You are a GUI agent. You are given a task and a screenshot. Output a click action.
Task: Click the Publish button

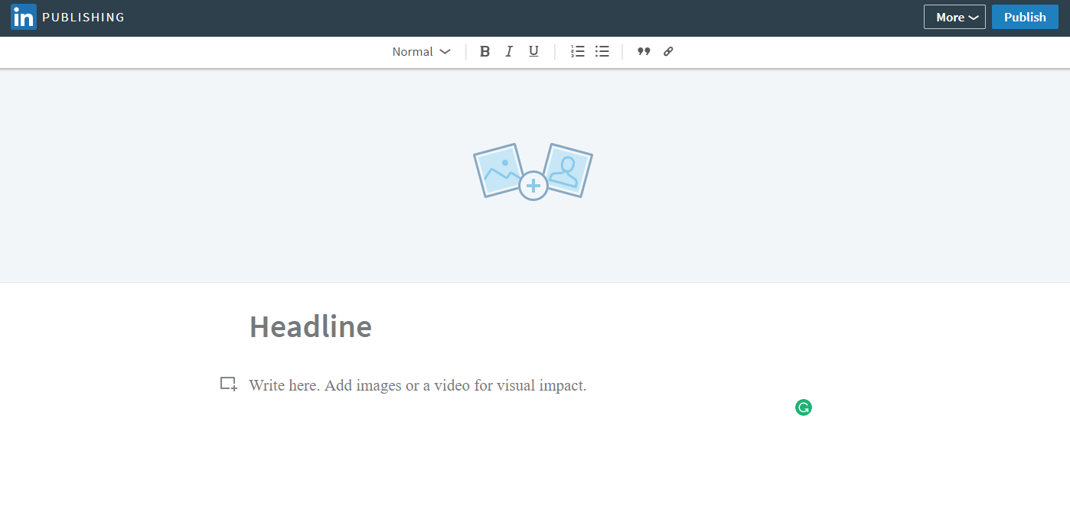click(x=1025, y=17)
